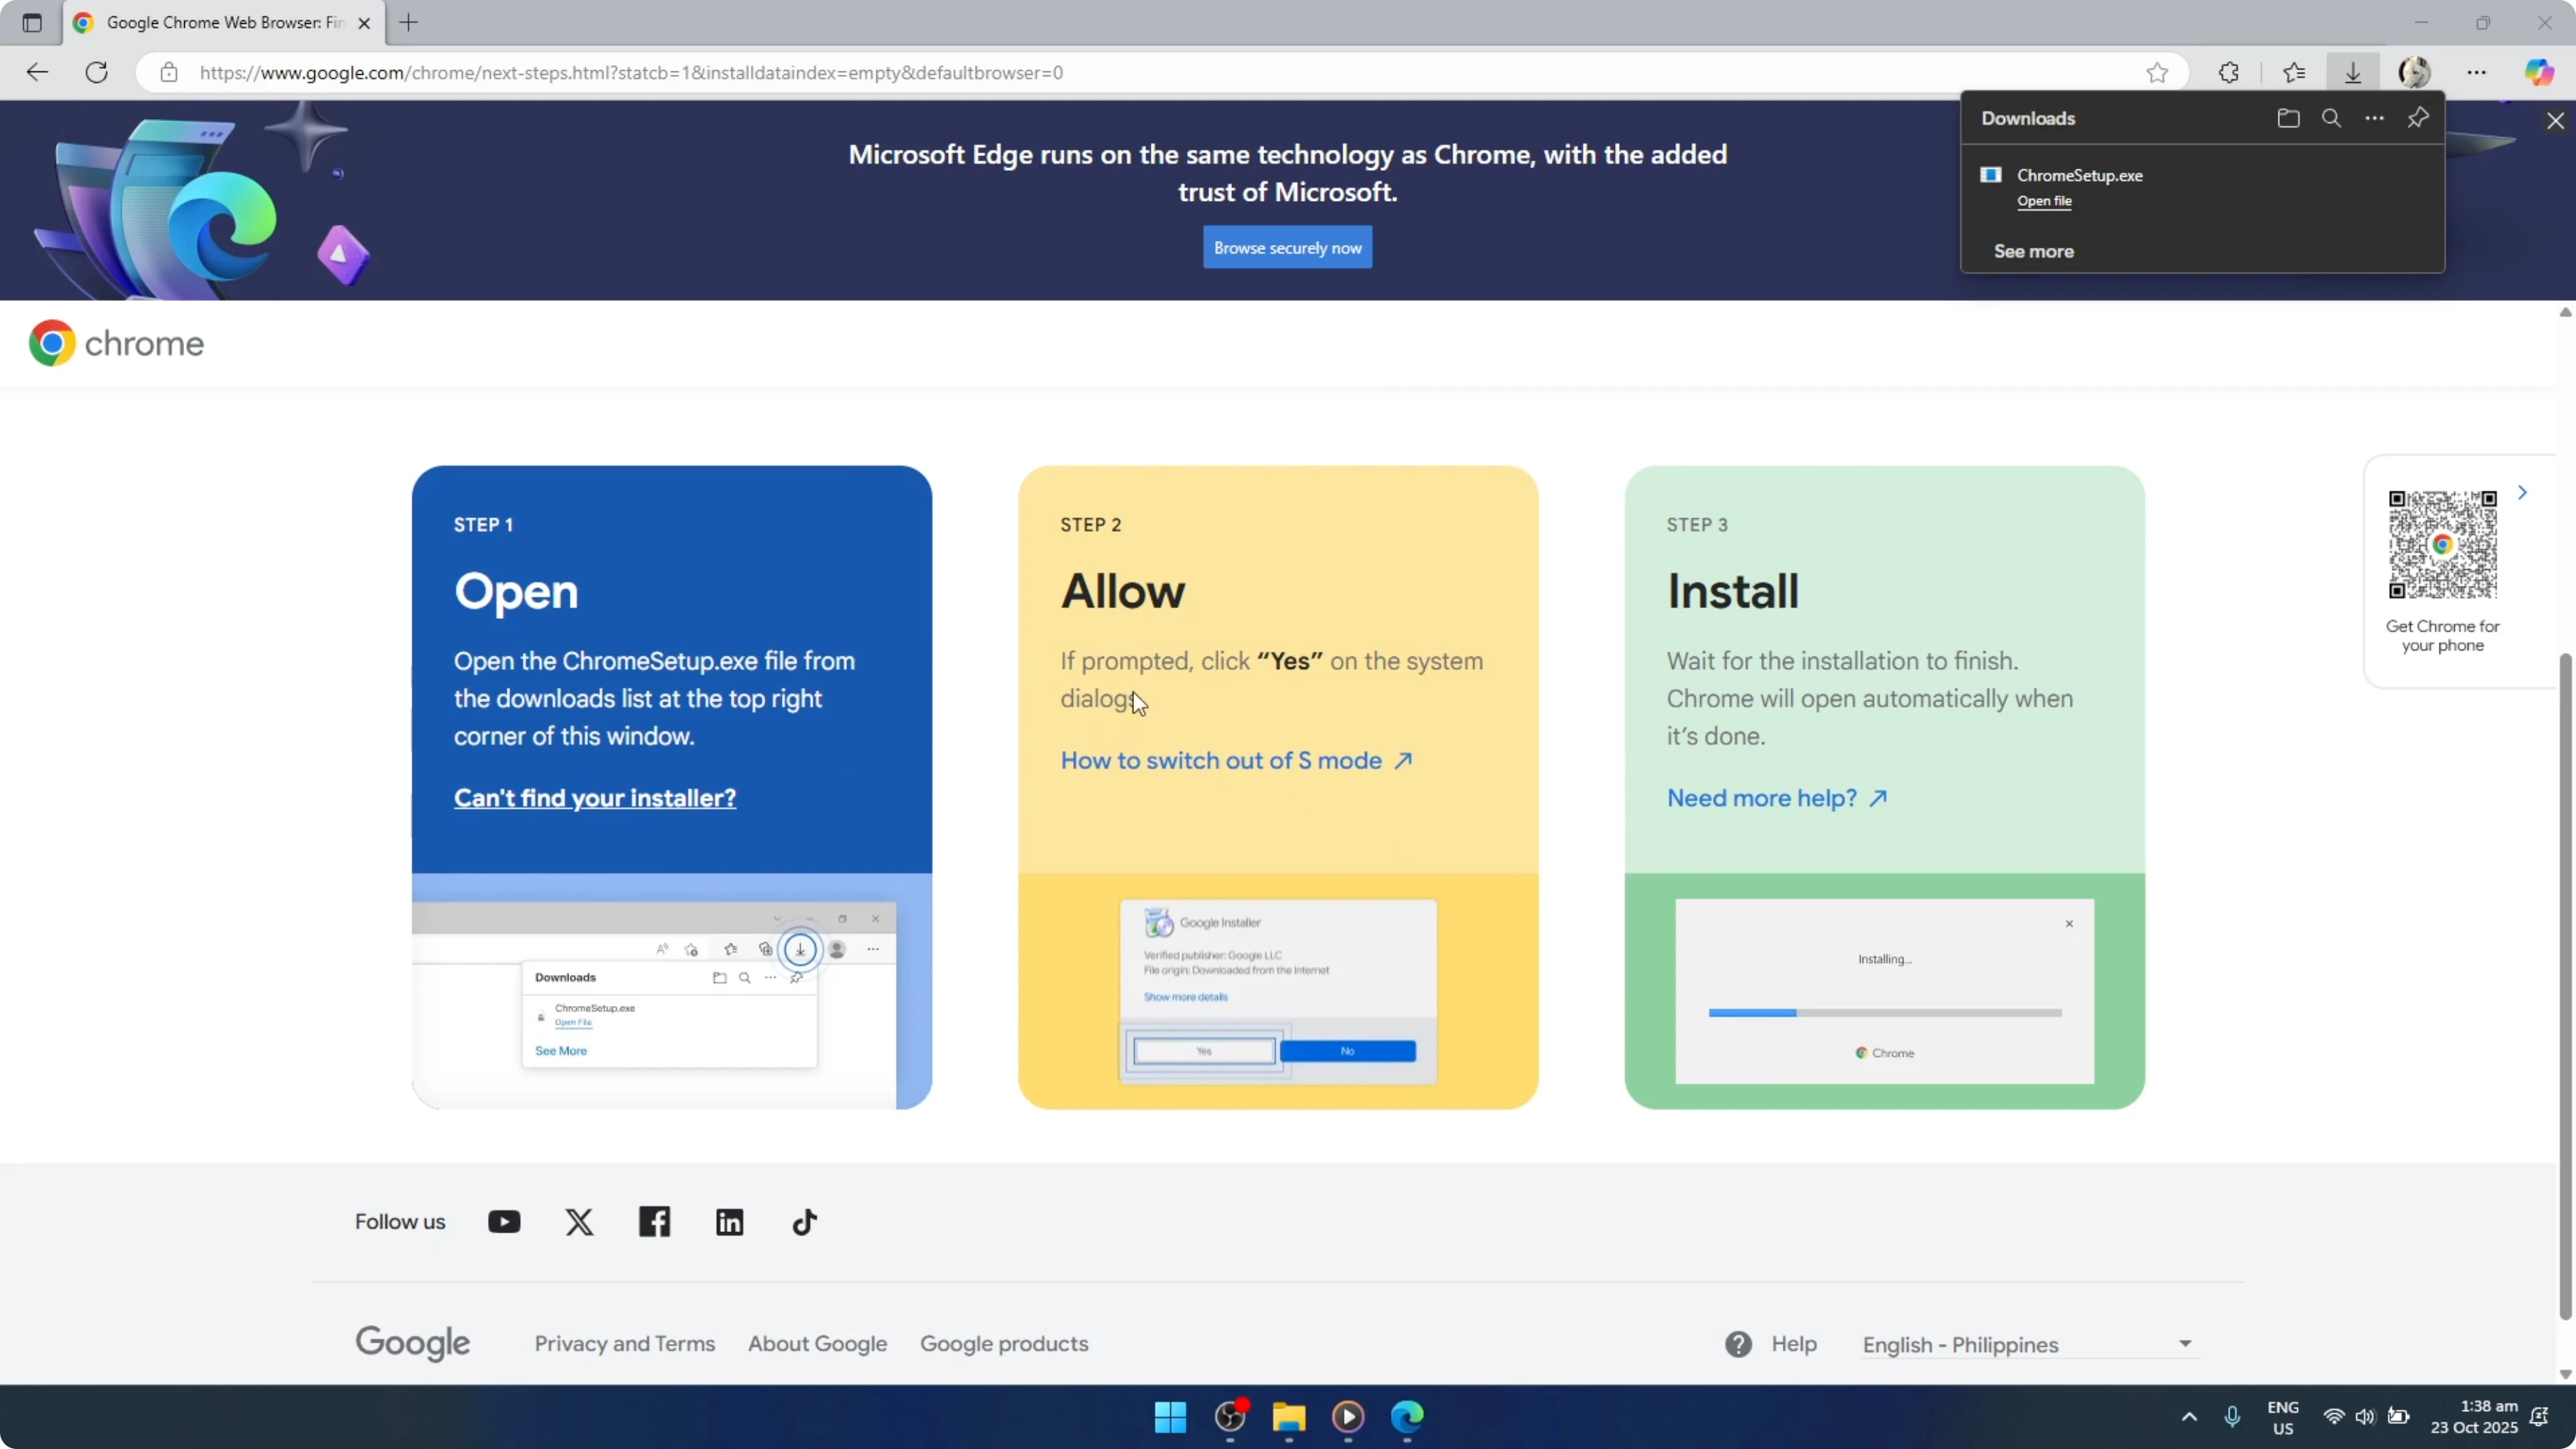Visit the Facebook follow link
Viewport: 2576px width, 1449px height.
tap(654, 1222)
